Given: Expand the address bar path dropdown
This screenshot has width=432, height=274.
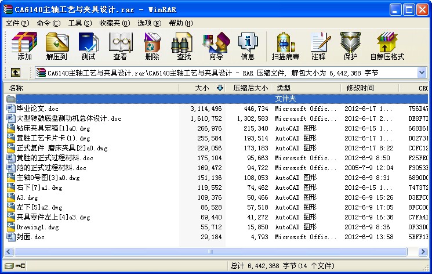Looking at the screenshot, I should (x=422, y=73).
